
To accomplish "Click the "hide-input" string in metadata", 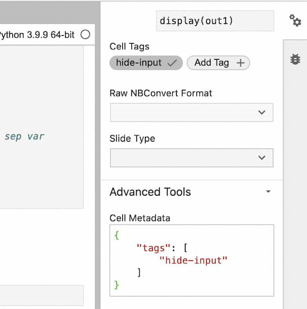I will tap(193, 260).
